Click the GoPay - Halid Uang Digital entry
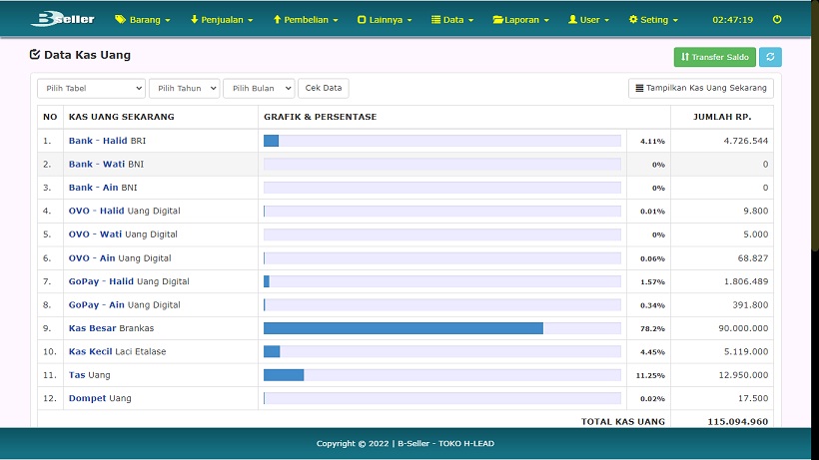The image size is (819, 460). click(x=128, y=281)
